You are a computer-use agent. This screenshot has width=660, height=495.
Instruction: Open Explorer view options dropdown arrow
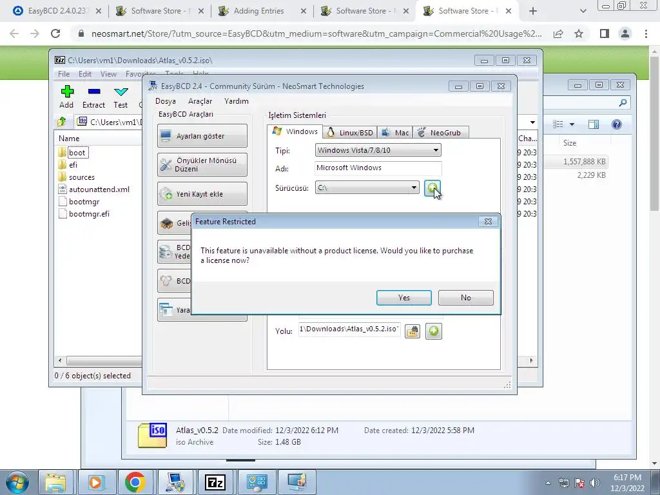click(x=572, y=124)
